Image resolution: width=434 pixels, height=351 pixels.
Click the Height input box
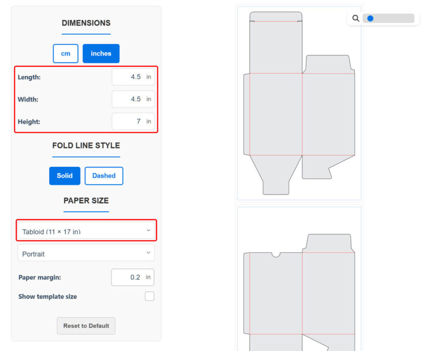pyautogui.click(x=133, y=122)
